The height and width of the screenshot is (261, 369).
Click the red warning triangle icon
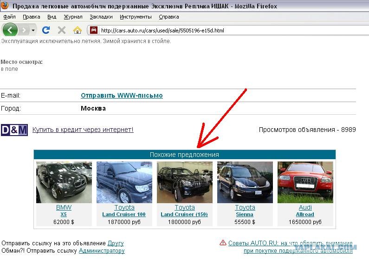pyautogui.click(x=223, y=242)
